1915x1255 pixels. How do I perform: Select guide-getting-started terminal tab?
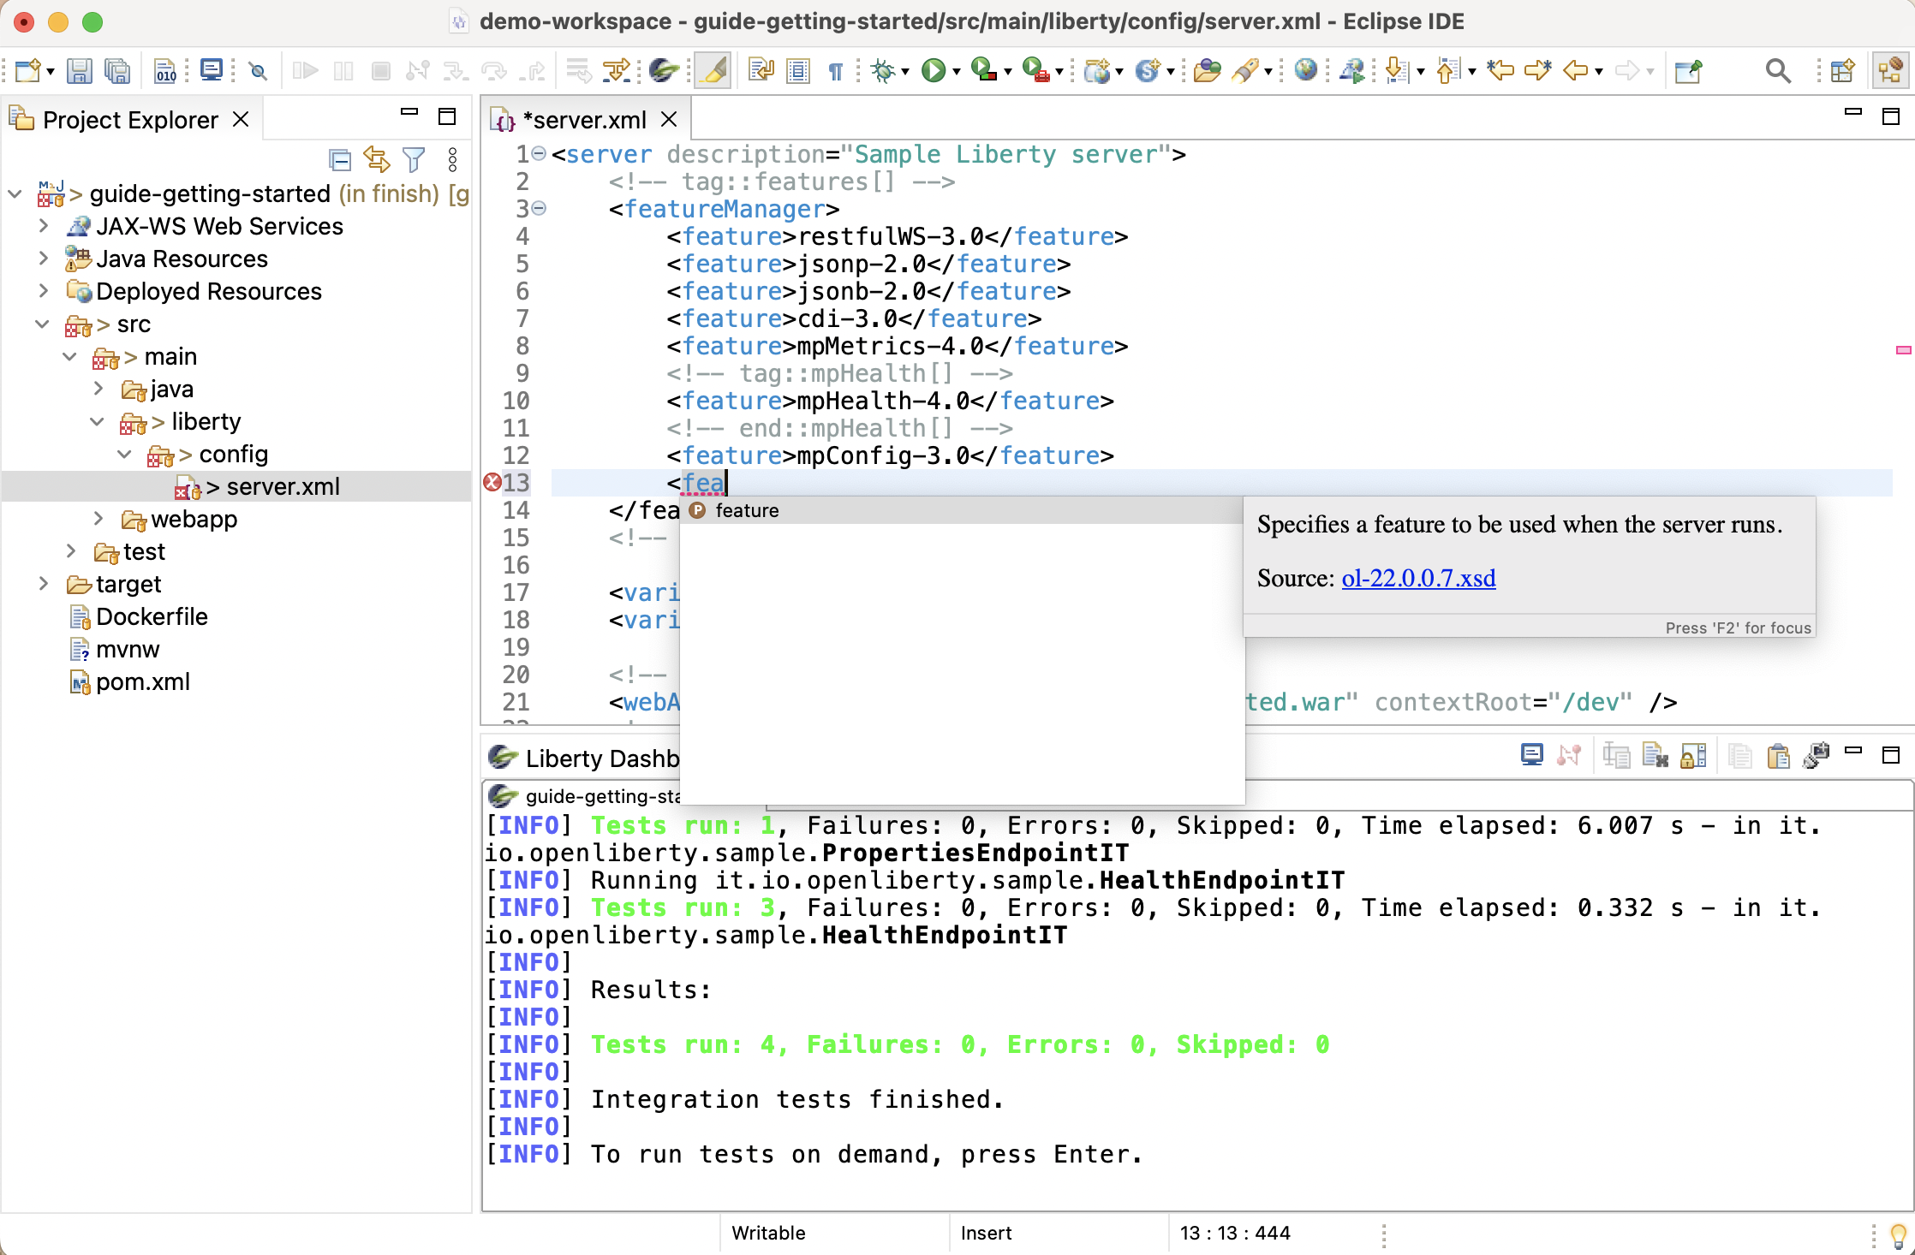pos(584,796)
